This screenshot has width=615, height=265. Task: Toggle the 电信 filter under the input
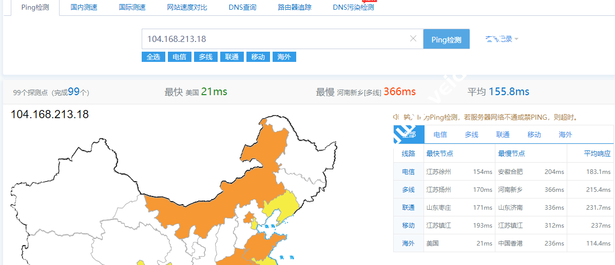180,57
